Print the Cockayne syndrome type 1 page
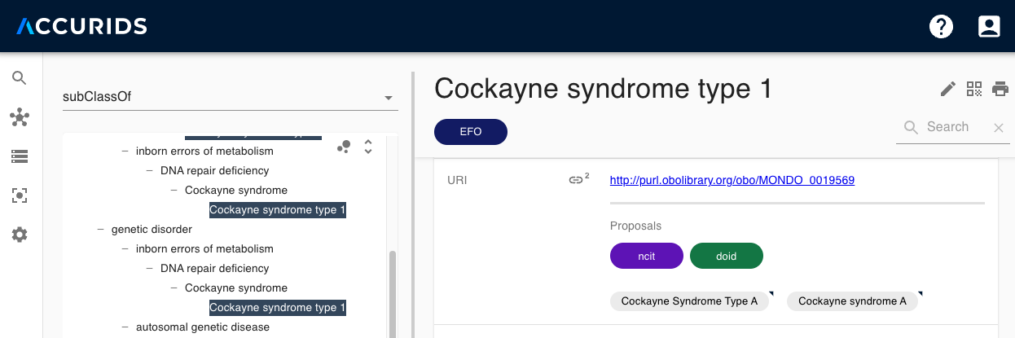The width and height of the screenshot is (1015, 338). tap(1000, 89)
